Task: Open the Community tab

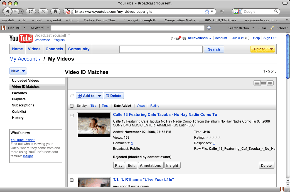Action: coord(79,49)
